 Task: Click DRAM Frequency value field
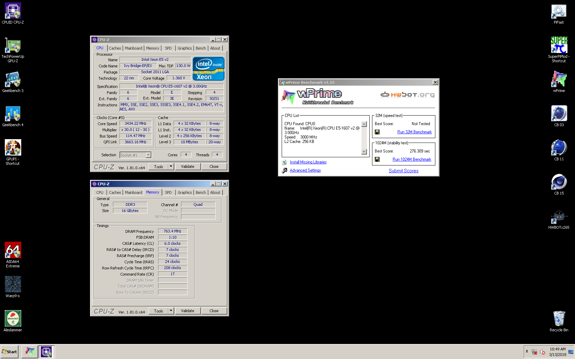point(172,231)
